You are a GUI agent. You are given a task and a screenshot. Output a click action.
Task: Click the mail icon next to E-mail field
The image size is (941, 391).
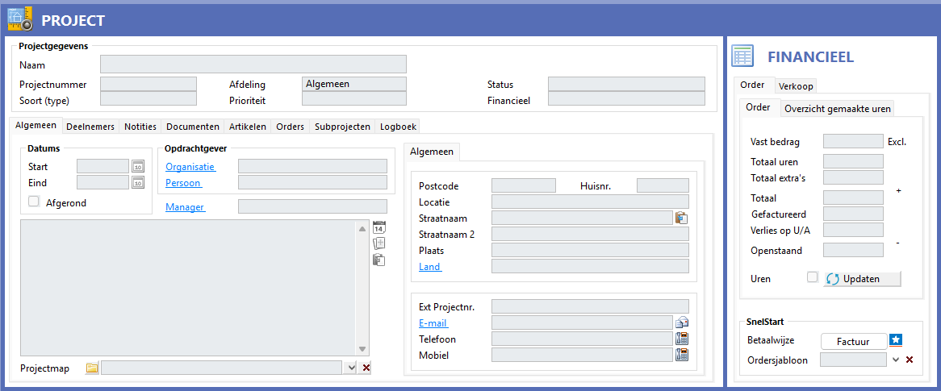(x=681, y=322)
